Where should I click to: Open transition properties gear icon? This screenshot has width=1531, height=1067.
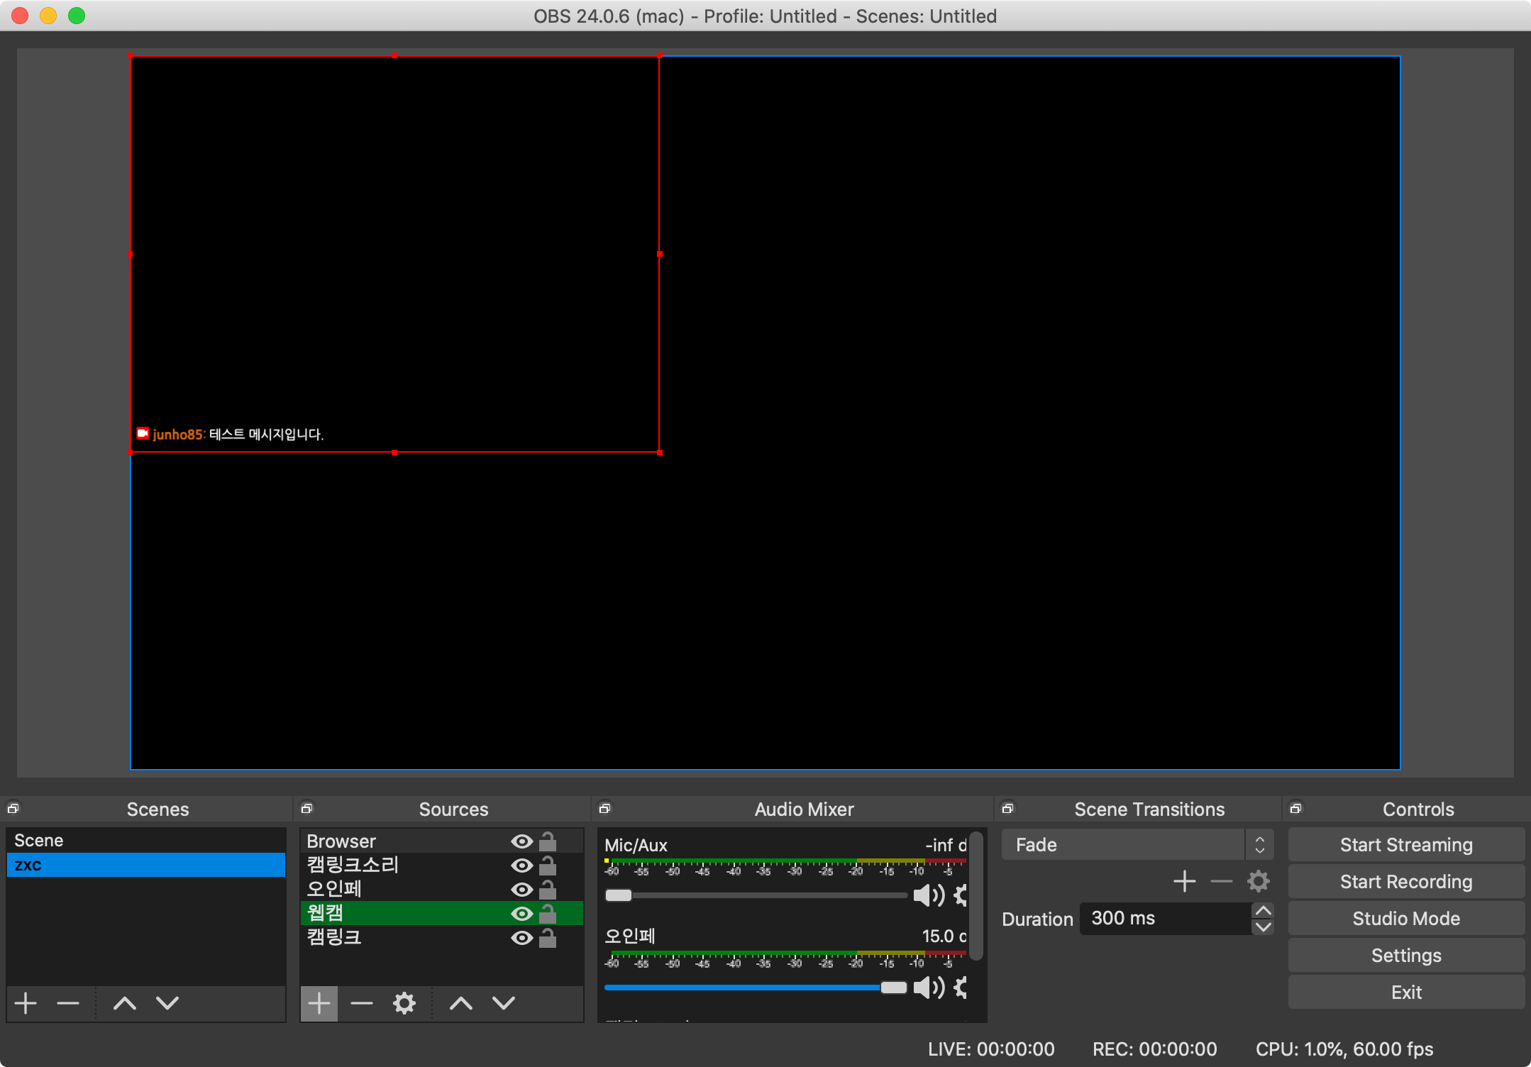(1258, 882)
